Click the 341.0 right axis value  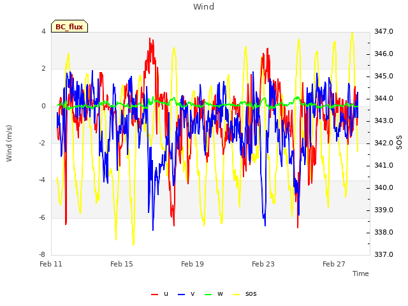coord(384,166)
